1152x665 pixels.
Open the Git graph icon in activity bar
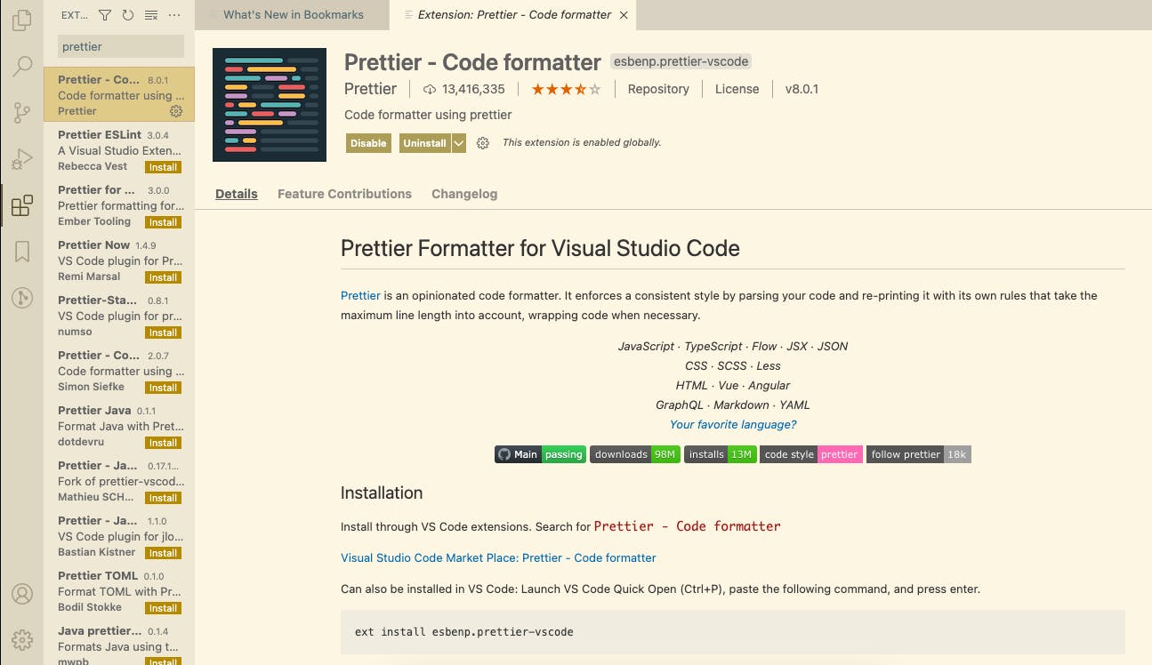pos(22,298)
